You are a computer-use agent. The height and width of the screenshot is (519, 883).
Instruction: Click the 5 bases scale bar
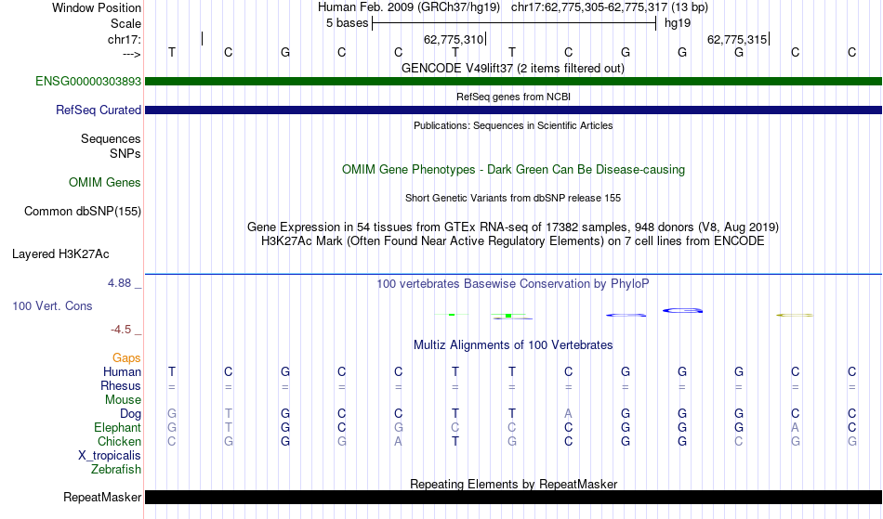click(x=514, y=23)
